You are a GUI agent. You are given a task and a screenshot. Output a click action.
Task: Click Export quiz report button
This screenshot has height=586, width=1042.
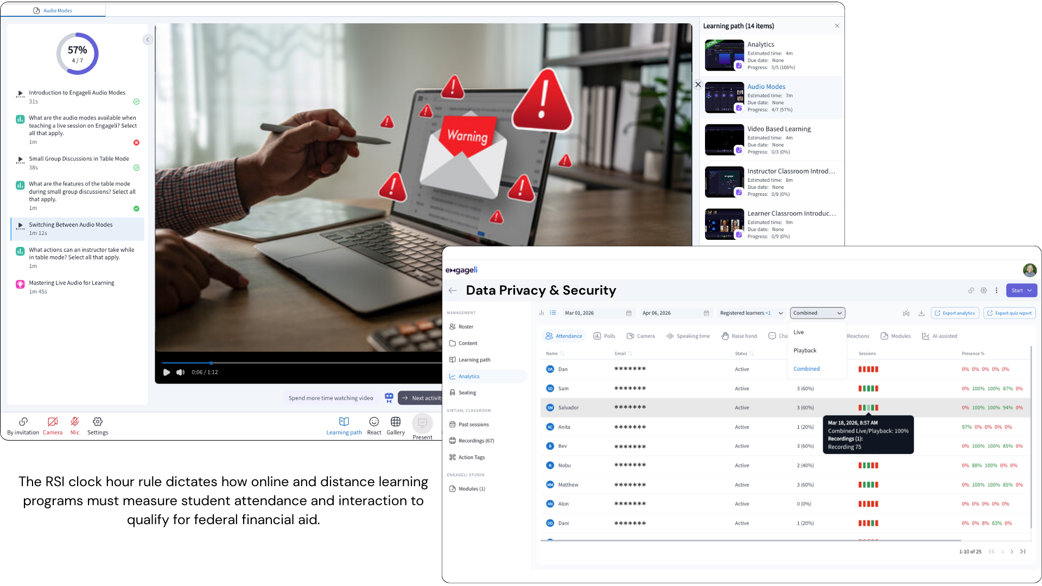click(x=1009, y=313)
